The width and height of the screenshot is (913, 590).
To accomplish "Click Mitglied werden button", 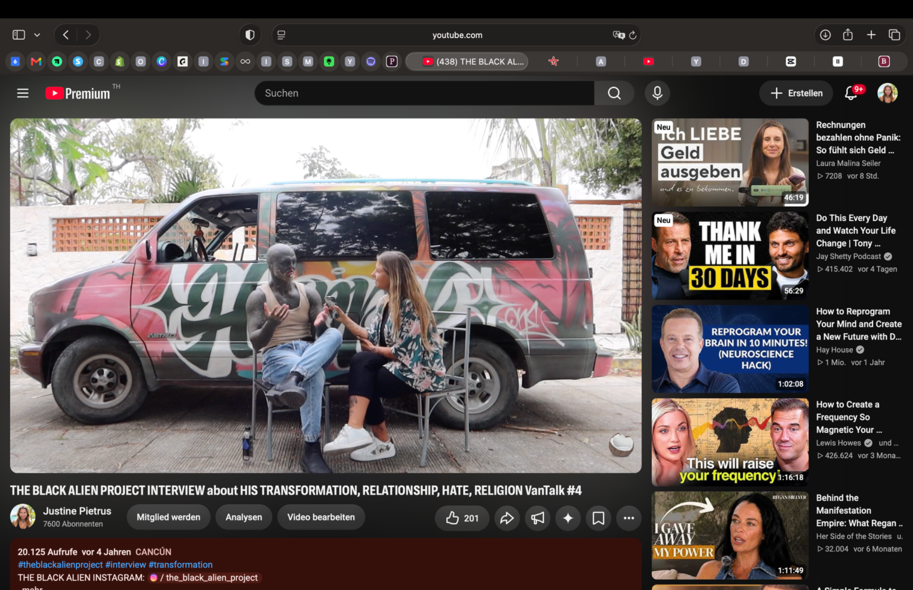I will pos(169,517).
